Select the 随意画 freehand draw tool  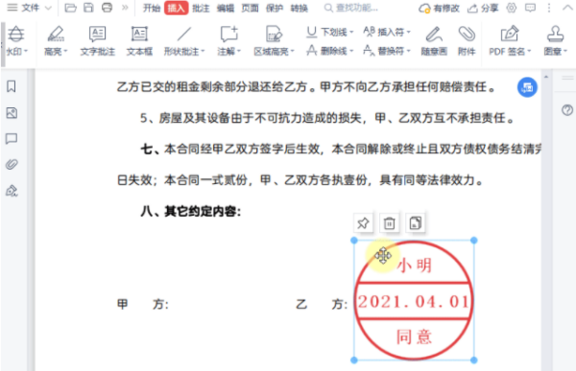[434, 40]
